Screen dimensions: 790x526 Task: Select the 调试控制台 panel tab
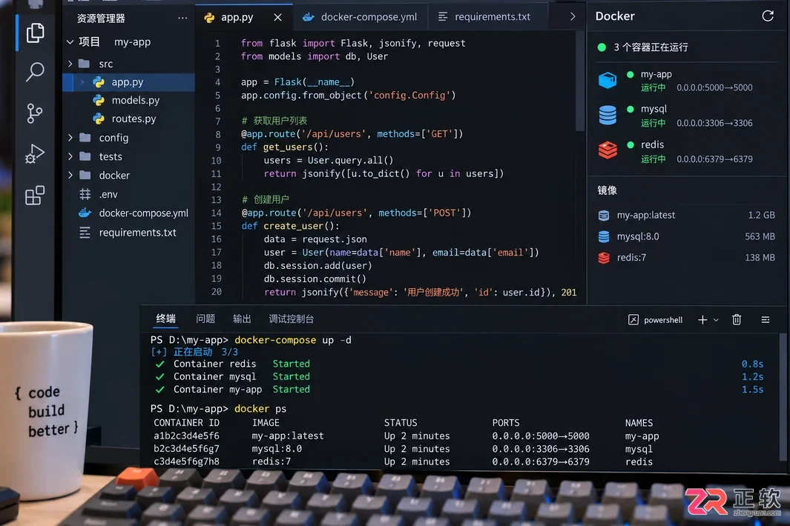[292, 319]
